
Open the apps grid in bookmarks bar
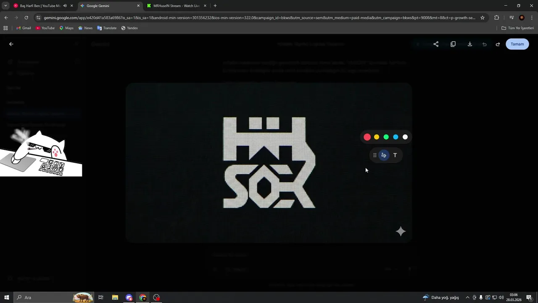5,28
